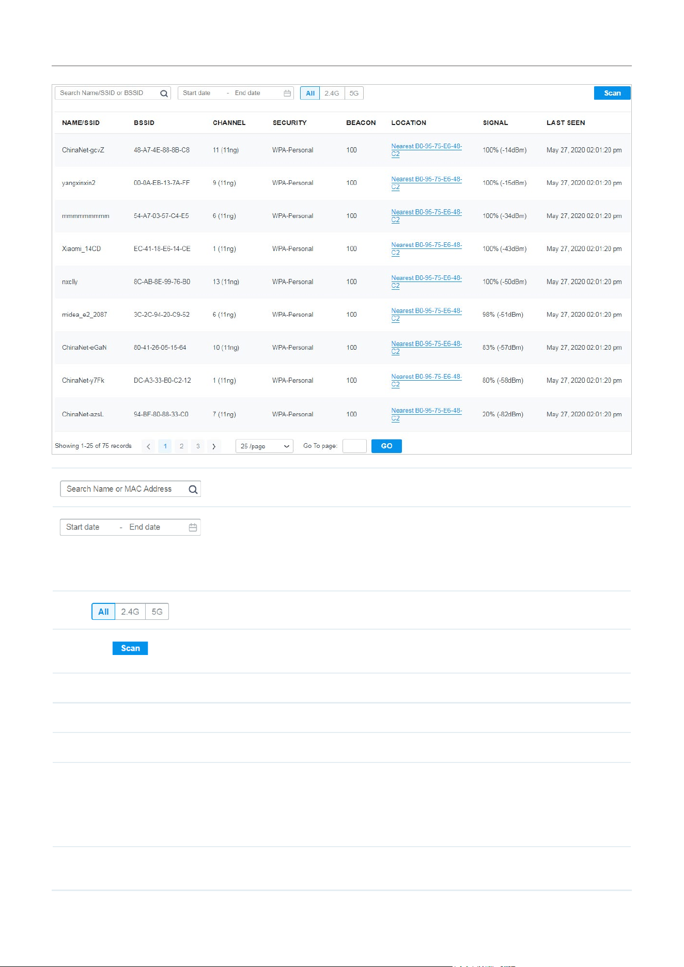The image size is (684, 967).
Task: Click the GO button
Action: [x=386, y=446]
